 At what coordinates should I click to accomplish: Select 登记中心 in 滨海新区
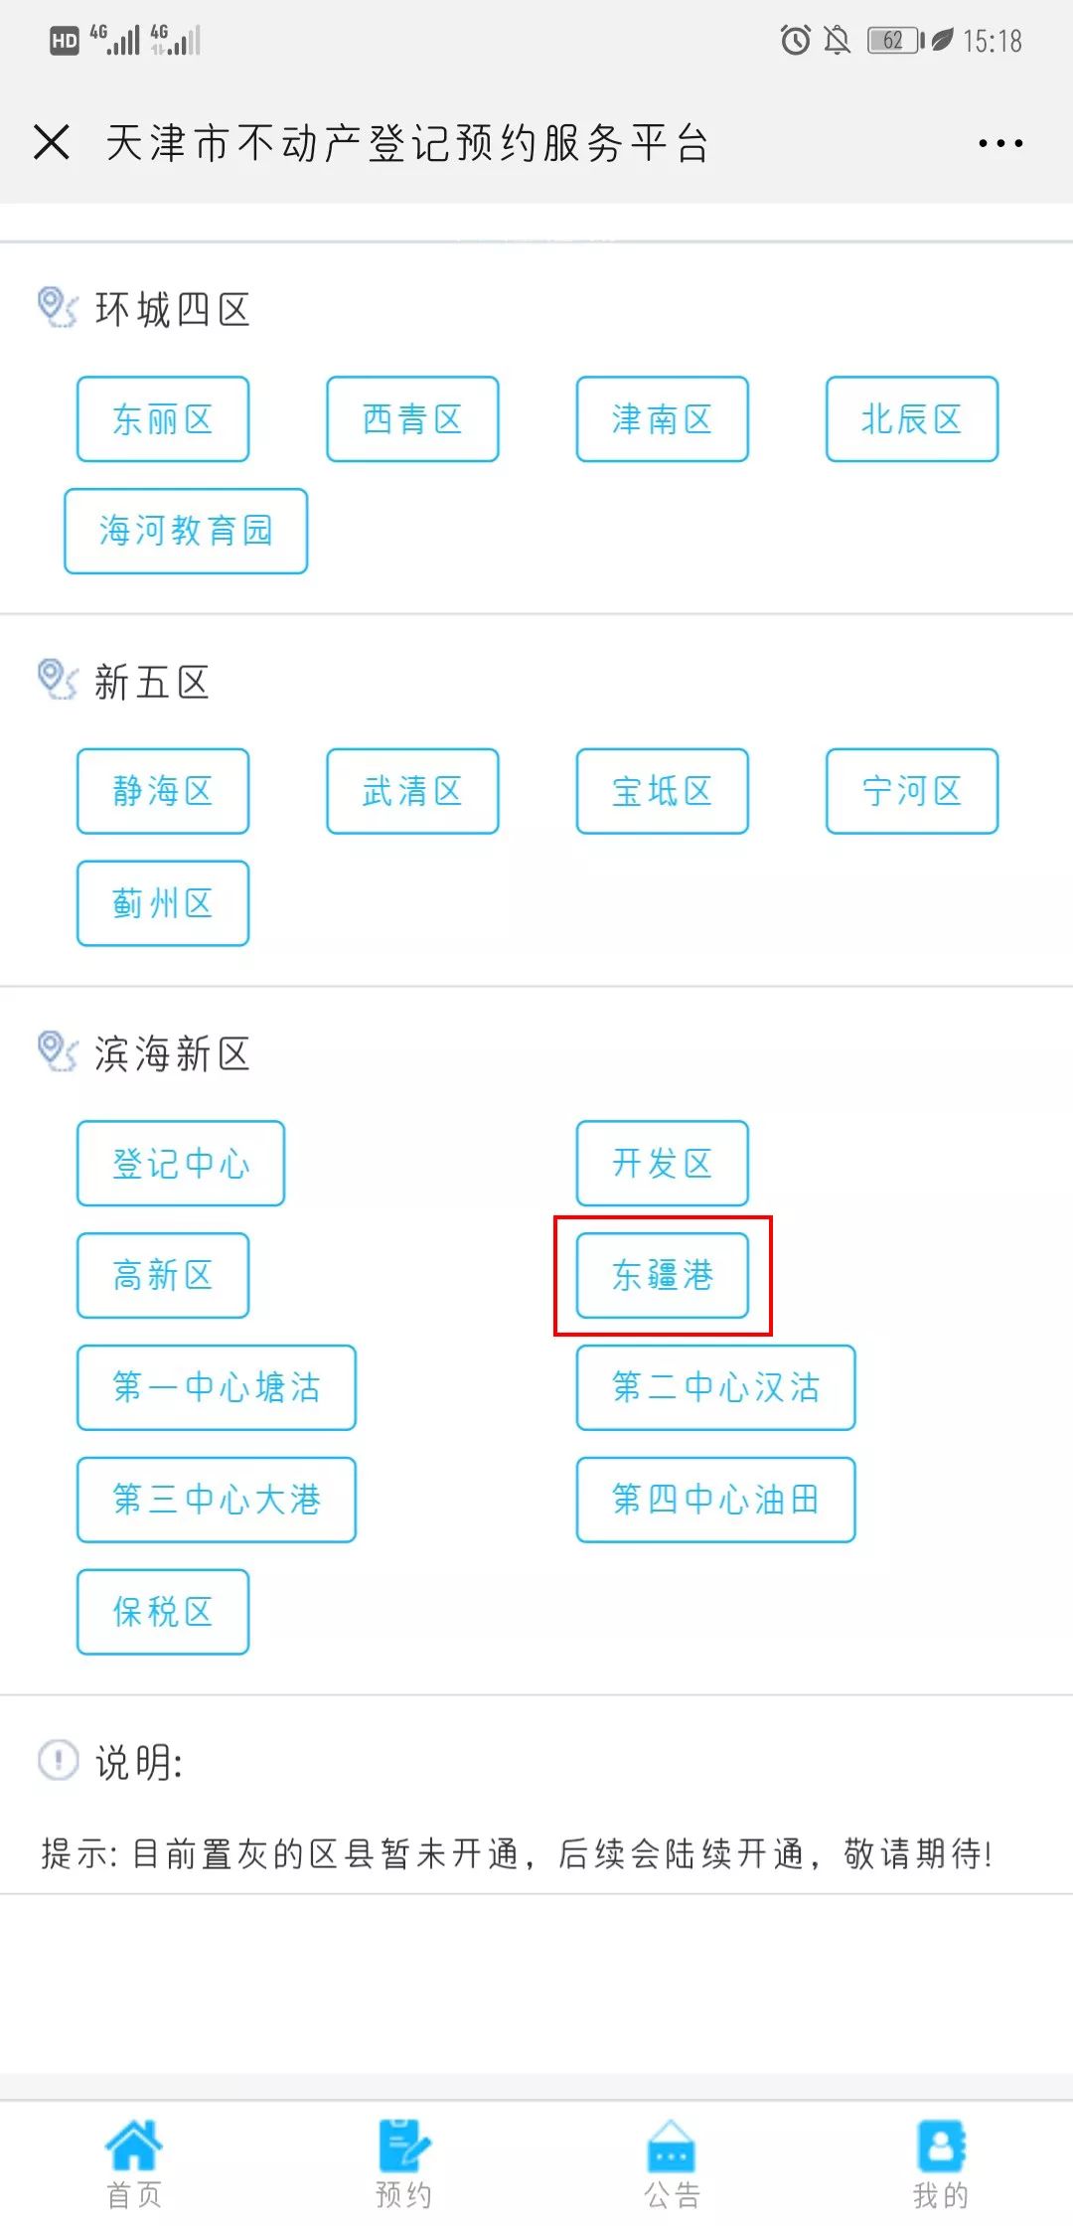(x=181, y=1164)
